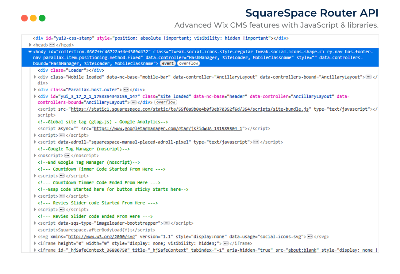Select the "Global site tag (gtag.js)" comment
This screenshot has width=400, height=274.
coord(103,122)
